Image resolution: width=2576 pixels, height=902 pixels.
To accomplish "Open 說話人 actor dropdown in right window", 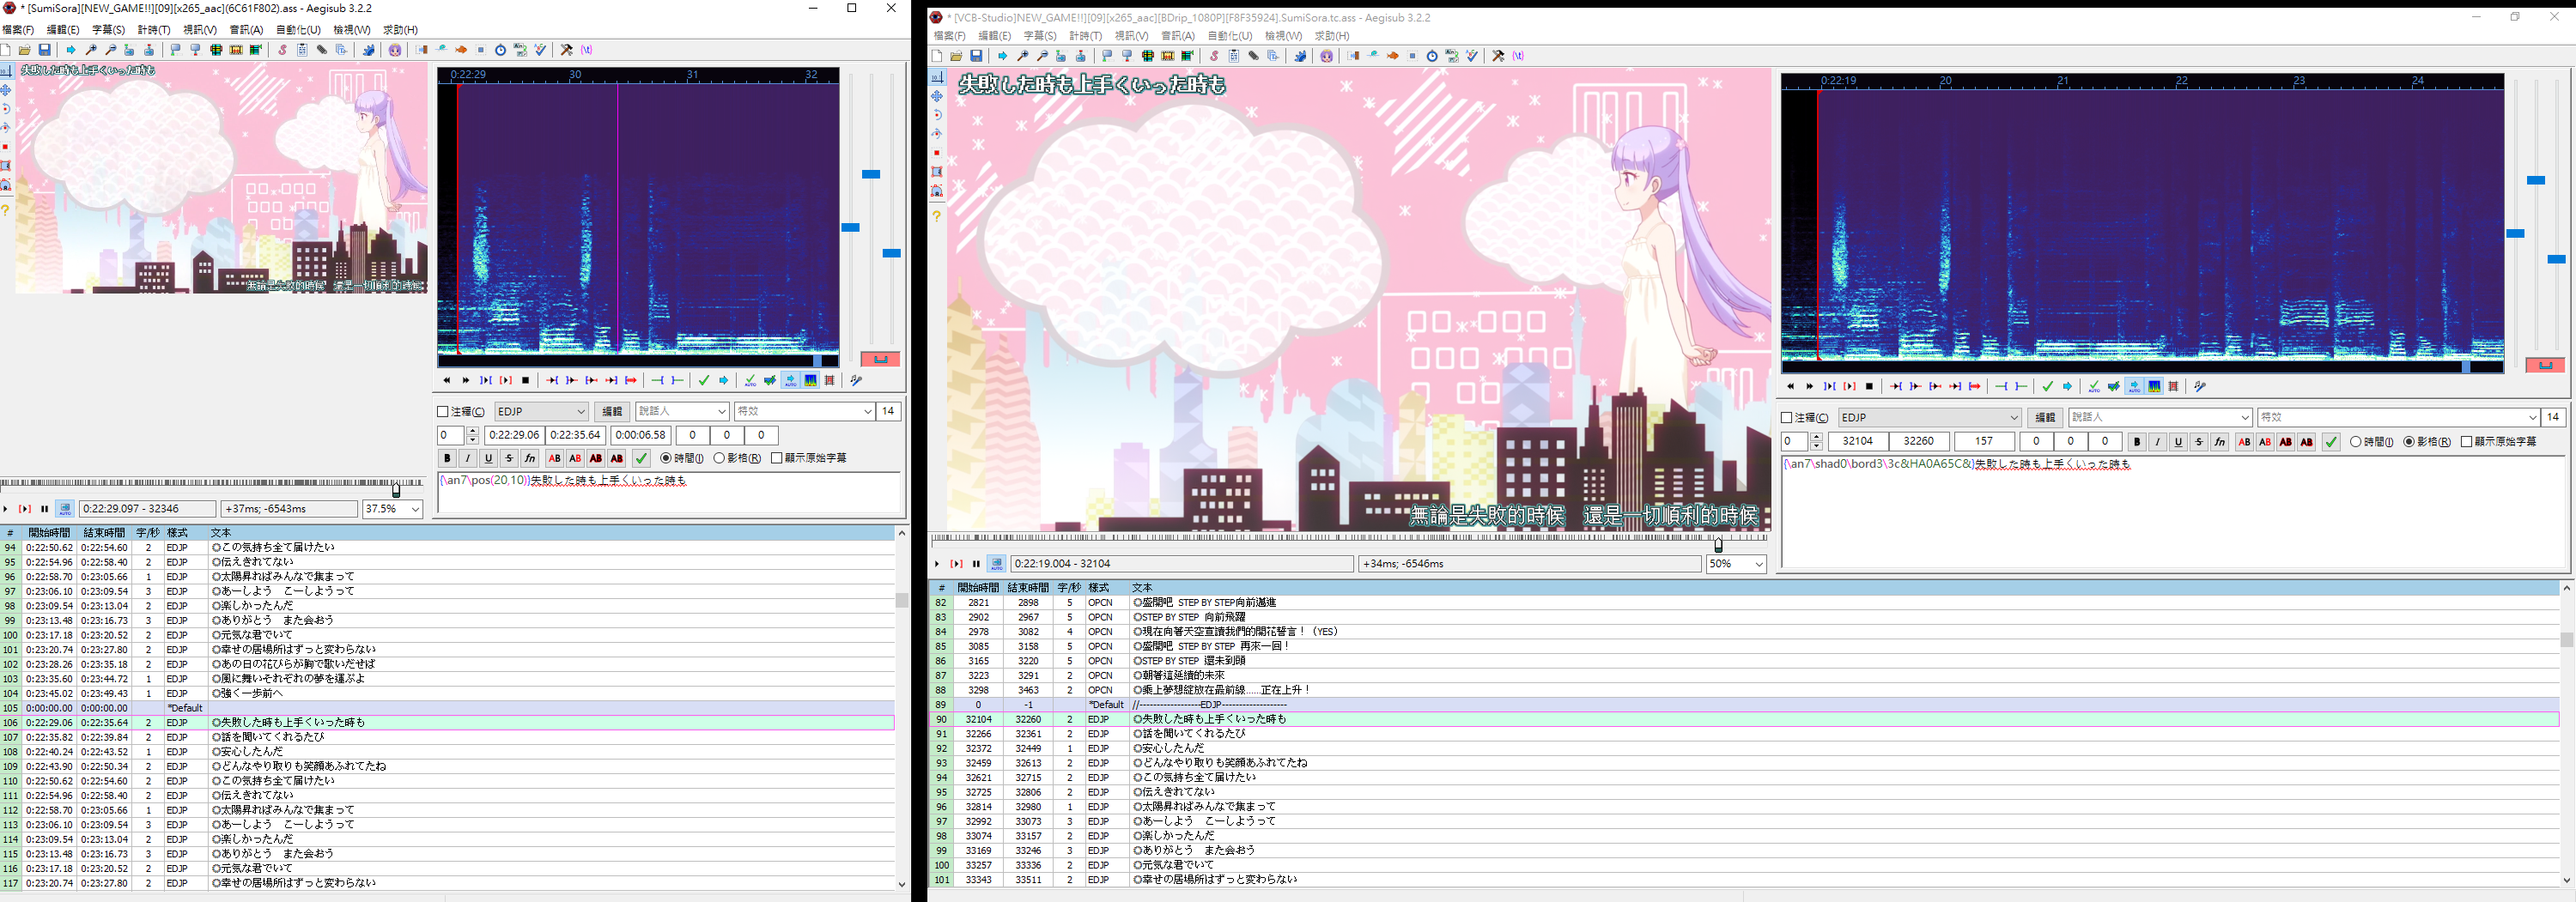I will coord(2160,418).
